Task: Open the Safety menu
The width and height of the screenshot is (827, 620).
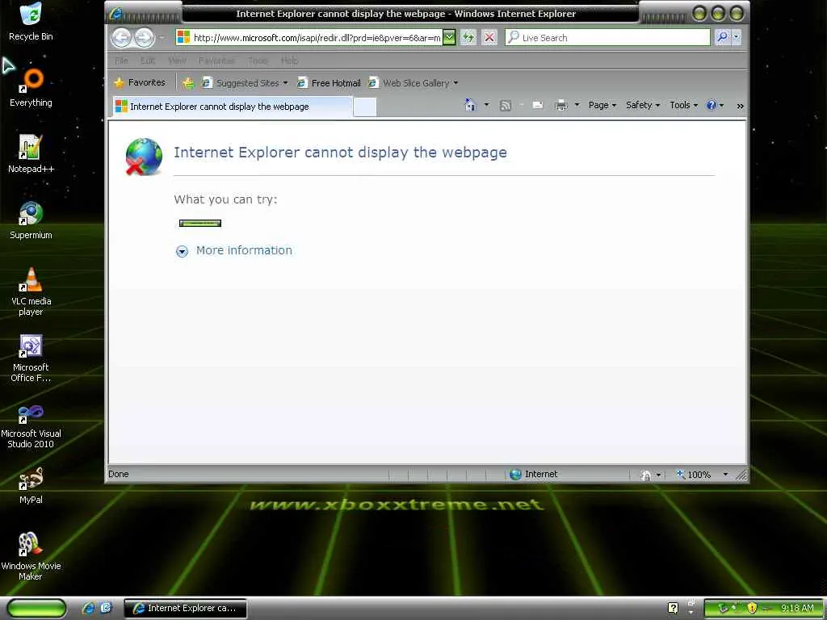Action: click(642, 106)
